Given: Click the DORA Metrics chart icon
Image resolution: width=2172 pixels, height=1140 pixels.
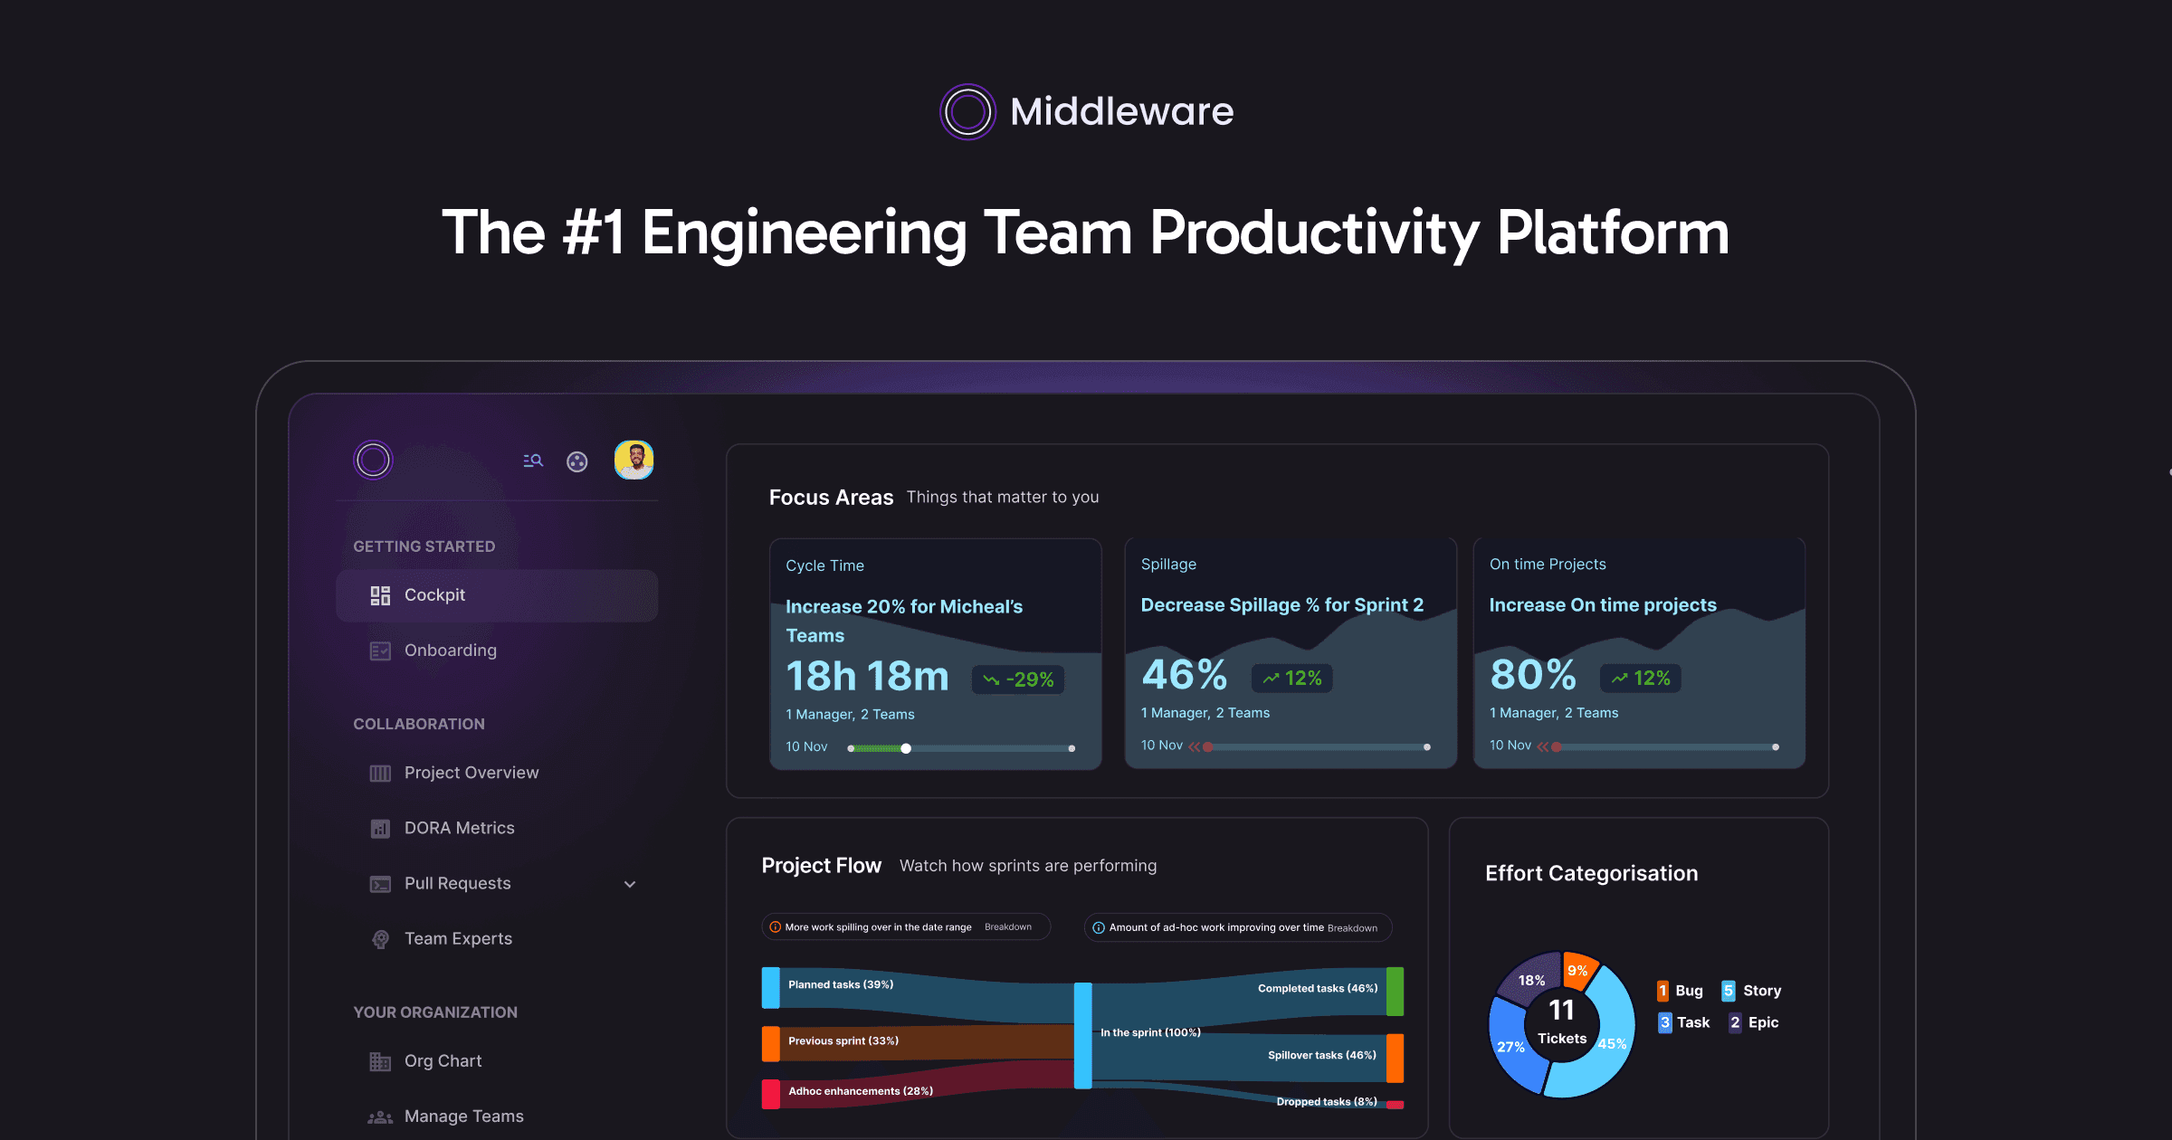Looking at the screenshot, I should [380, 828].
